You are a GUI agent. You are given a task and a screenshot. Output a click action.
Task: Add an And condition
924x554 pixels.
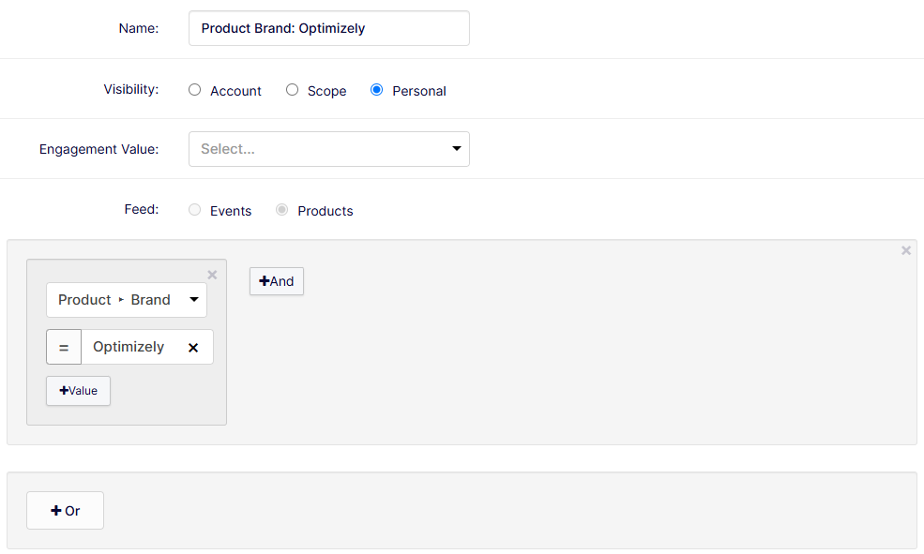point(277,281)
